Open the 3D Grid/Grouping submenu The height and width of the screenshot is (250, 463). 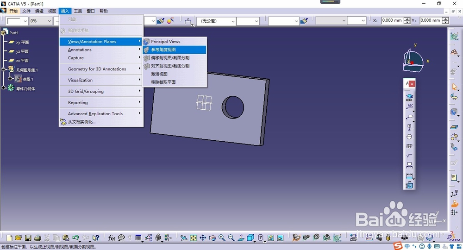click(x=101, y=91)
